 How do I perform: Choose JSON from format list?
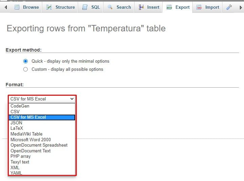16,123
